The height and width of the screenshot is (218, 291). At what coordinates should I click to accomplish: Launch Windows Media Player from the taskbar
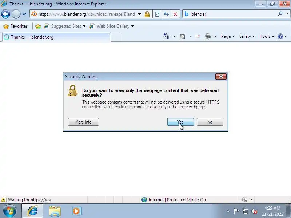76,211
